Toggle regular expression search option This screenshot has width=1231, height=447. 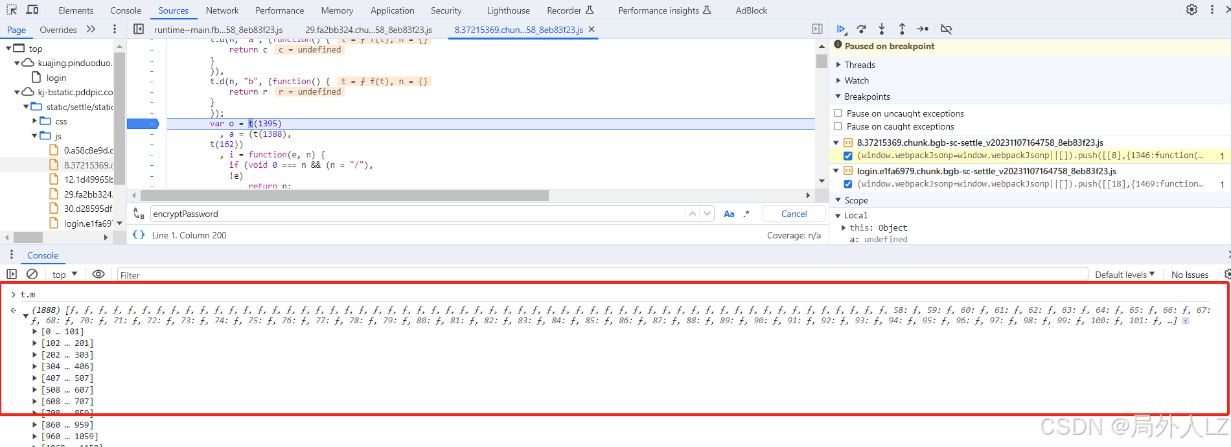click(746, 214)
